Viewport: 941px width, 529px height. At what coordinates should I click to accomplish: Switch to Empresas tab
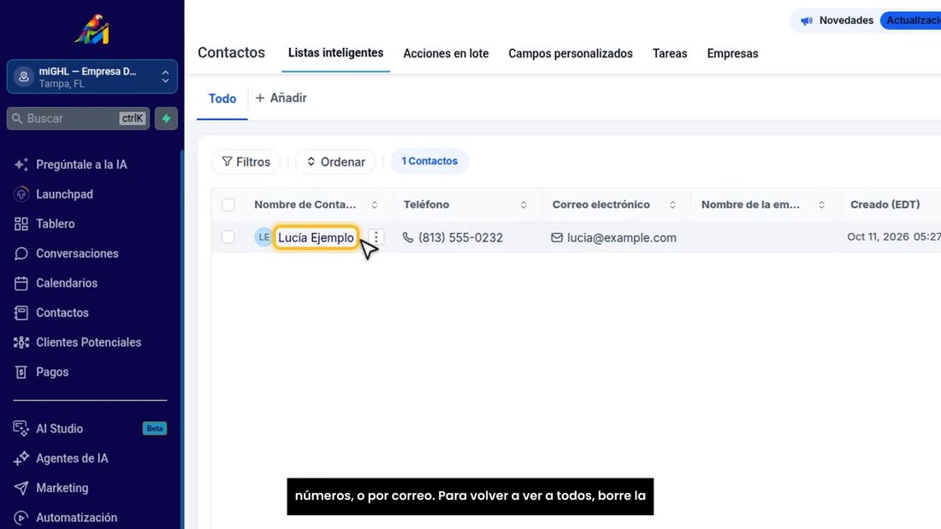coord(732,53)
